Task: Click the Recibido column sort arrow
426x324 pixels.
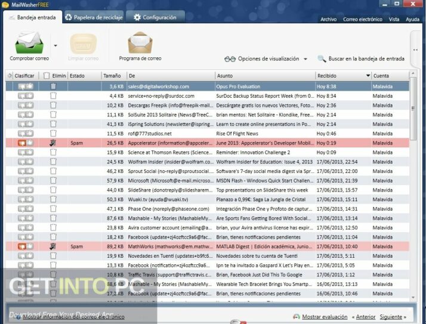Action: [x=368, y=76]
